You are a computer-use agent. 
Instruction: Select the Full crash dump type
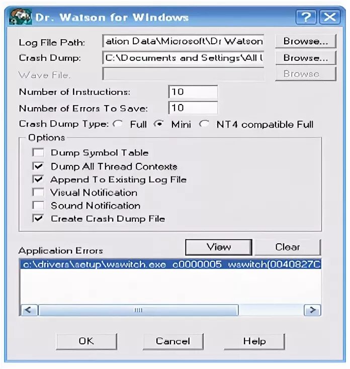[118, 124]
